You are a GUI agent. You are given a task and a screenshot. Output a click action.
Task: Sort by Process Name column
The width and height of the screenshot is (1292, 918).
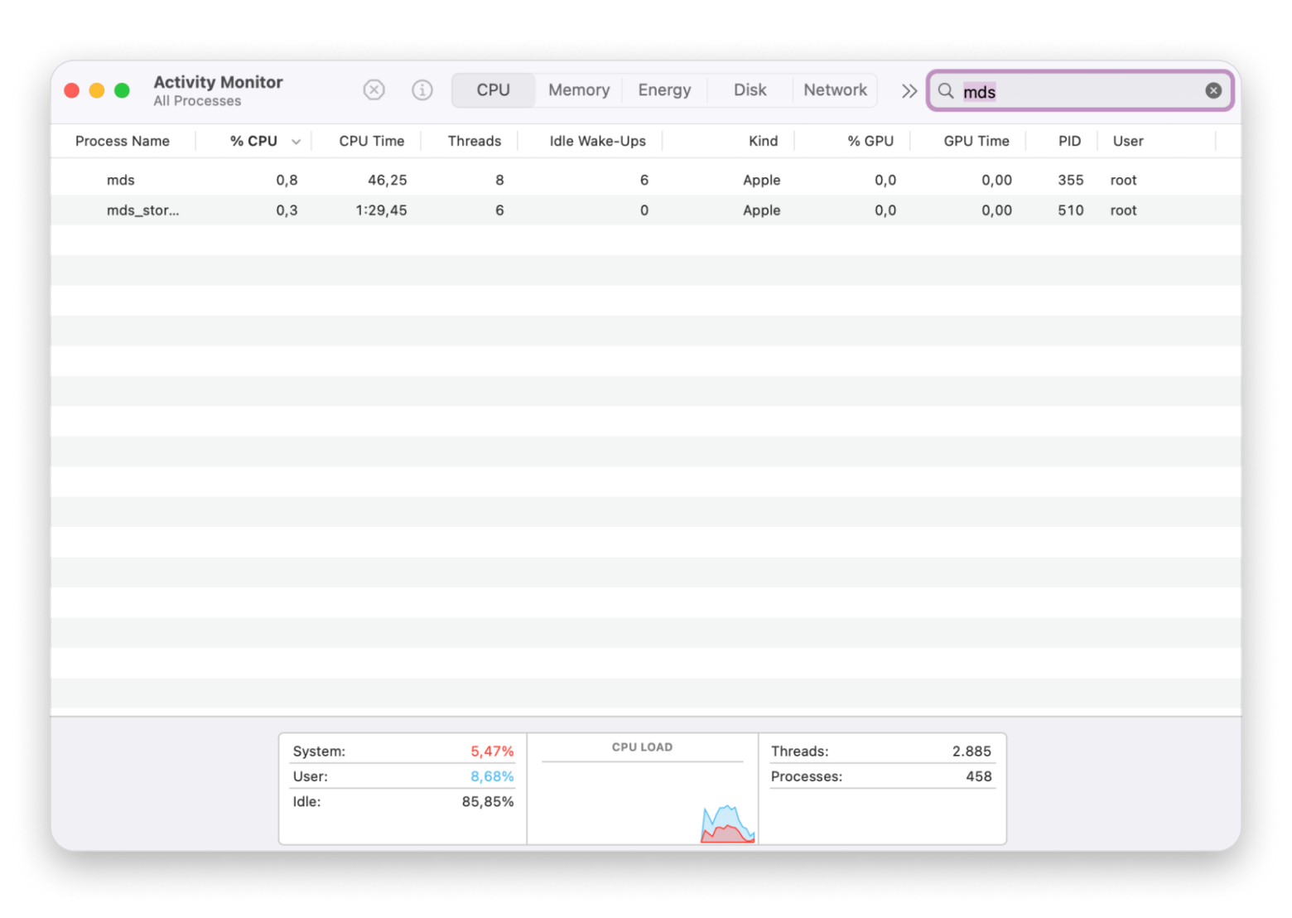(x=123, y=141)
